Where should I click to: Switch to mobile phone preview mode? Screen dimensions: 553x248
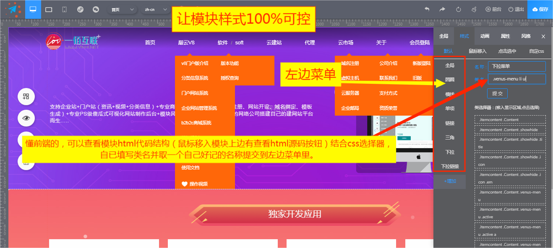click(x=64, y=9)
